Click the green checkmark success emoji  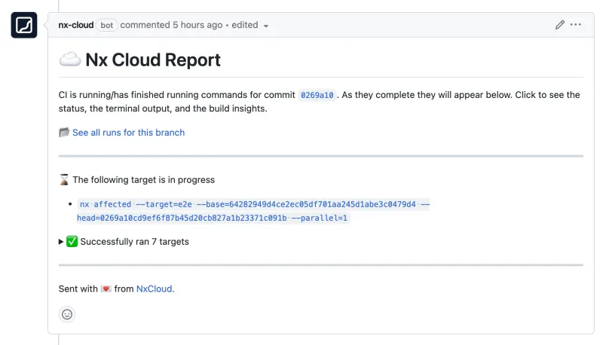coord(72,242)
